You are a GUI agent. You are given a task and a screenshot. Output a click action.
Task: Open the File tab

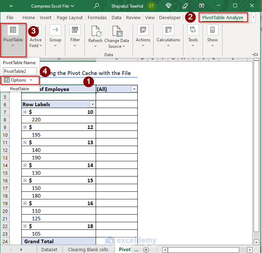[10, 17]
